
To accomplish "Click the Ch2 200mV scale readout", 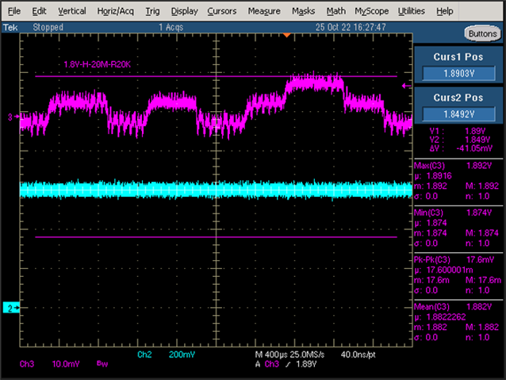I will (x=167, y=355).
